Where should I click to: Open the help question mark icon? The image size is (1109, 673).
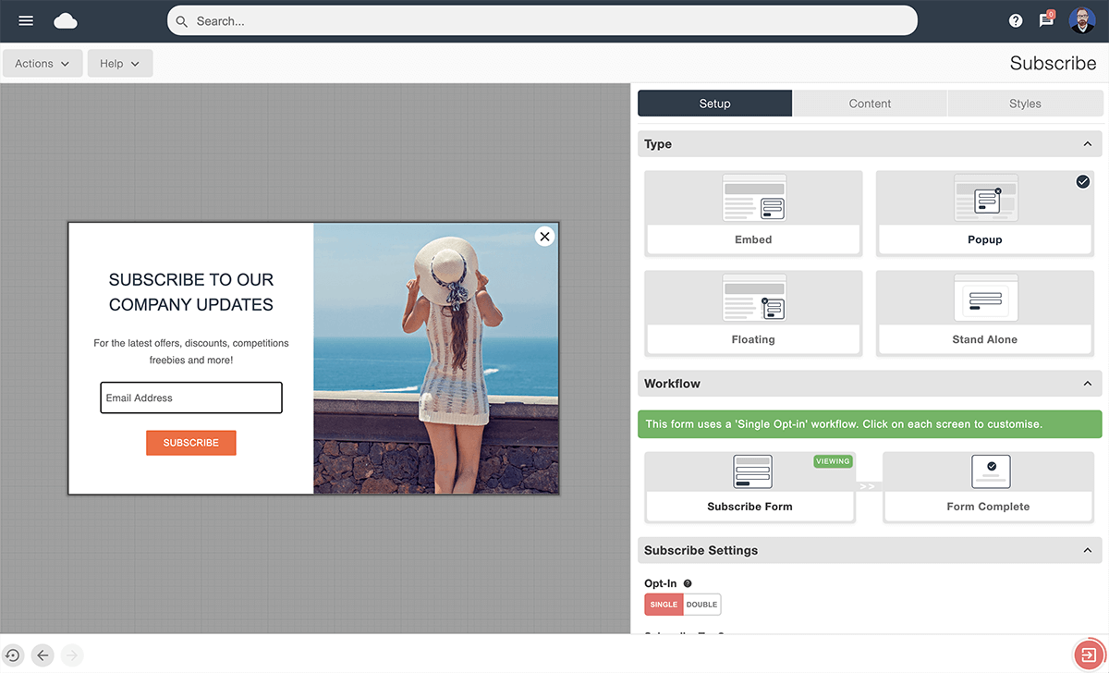(x=1016, y=20)
